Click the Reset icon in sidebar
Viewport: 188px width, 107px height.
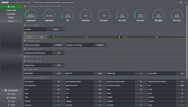[x=8, y=94]
